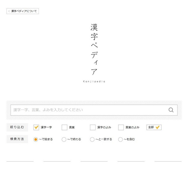Screen dimensions: 187x169
Task: Click the magnifying glass search icon
Action: point(171,110)
